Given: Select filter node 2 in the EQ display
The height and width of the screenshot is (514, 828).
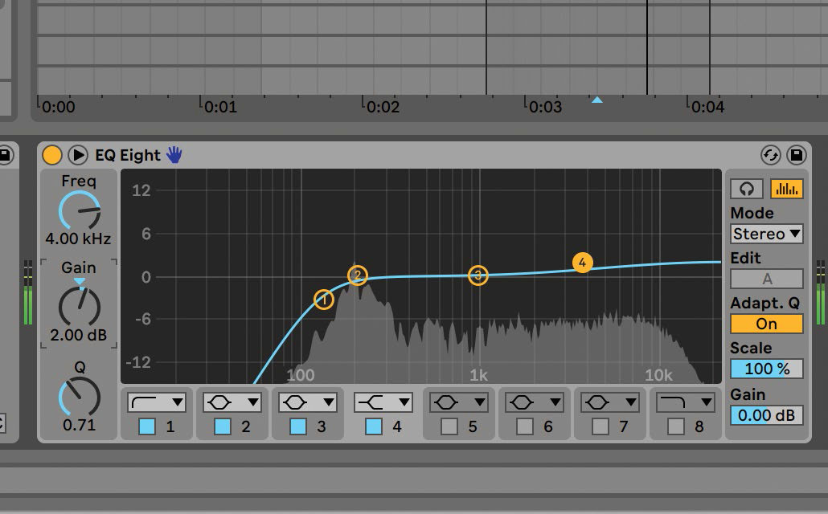Looking at the screenshot, I should [358, 275].
